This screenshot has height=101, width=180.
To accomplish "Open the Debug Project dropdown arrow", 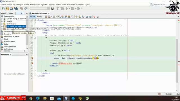I will click(75, 9).
